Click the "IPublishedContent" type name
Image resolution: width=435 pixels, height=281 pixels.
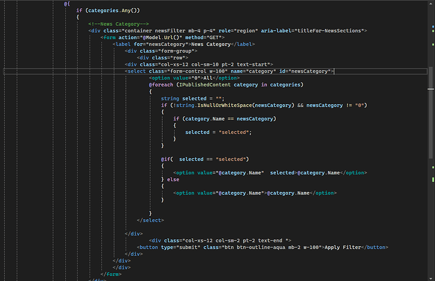click(x=205, y=85)
